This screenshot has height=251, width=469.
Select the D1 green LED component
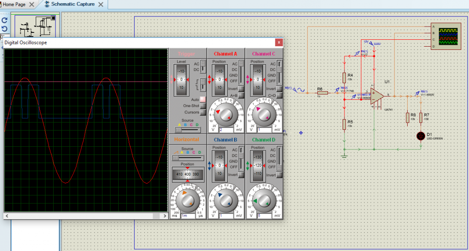pyautogui.click(x=420, y=136)
